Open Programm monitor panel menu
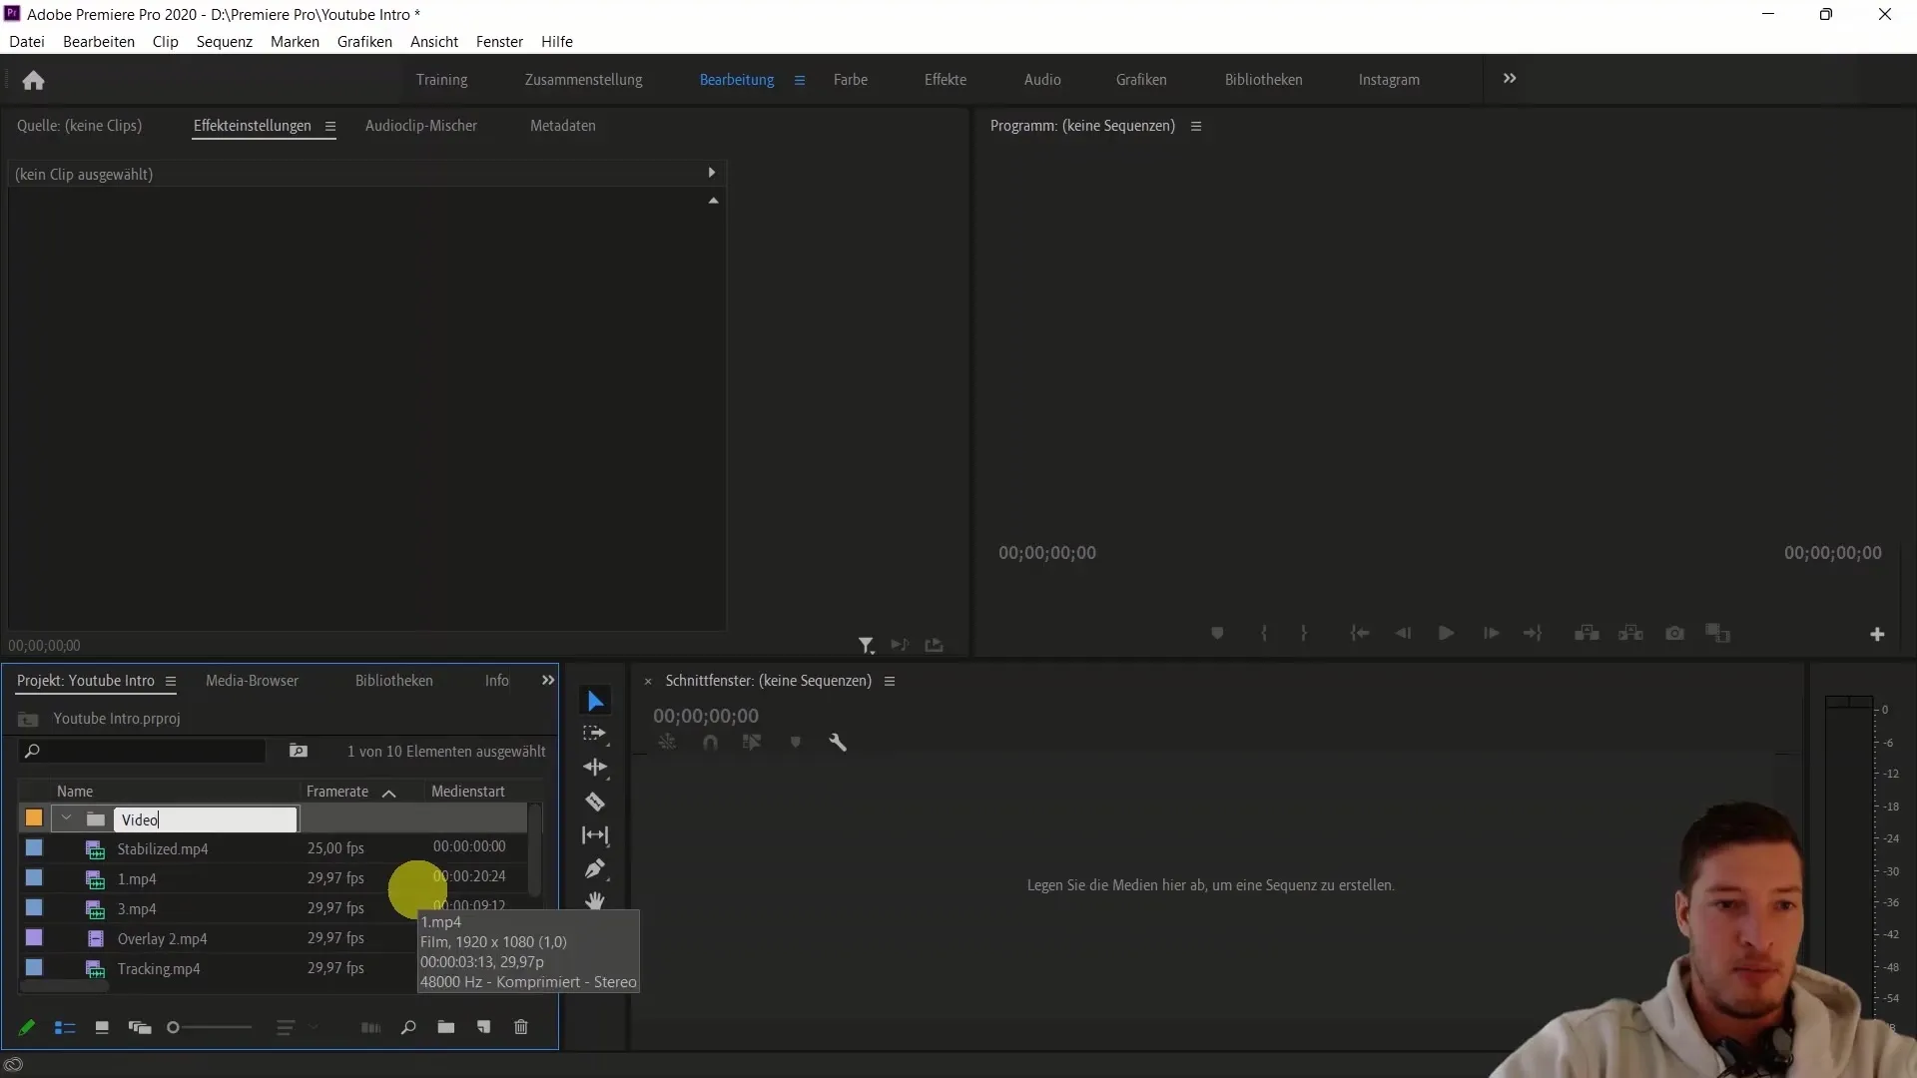Image resolution: width=1917 pixels, height=1078 pixels. [1196, 127]
